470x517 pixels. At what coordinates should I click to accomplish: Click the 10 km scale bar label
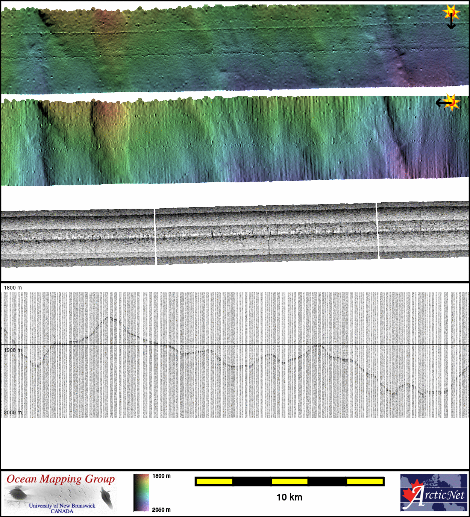pos(289,497)
